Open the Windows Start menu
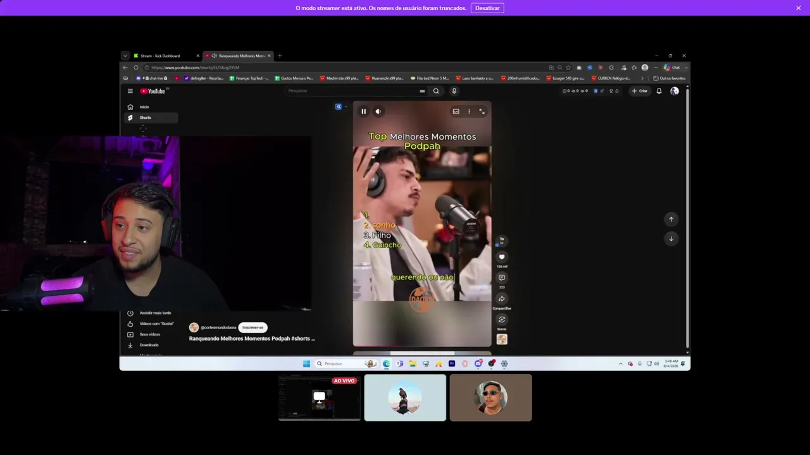 [306, 363]
